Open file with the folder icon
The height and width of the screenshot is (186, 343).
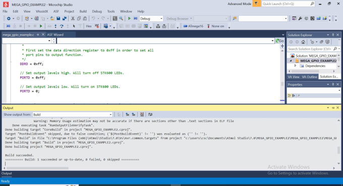coord(52,19)
